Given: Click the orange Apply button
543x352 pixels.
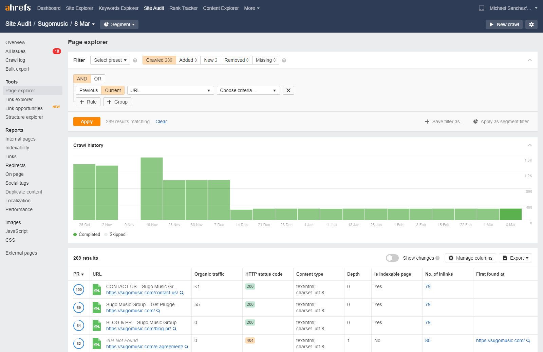Looking at the screenshot, I should pyautogui.click(x=87, y=122).
